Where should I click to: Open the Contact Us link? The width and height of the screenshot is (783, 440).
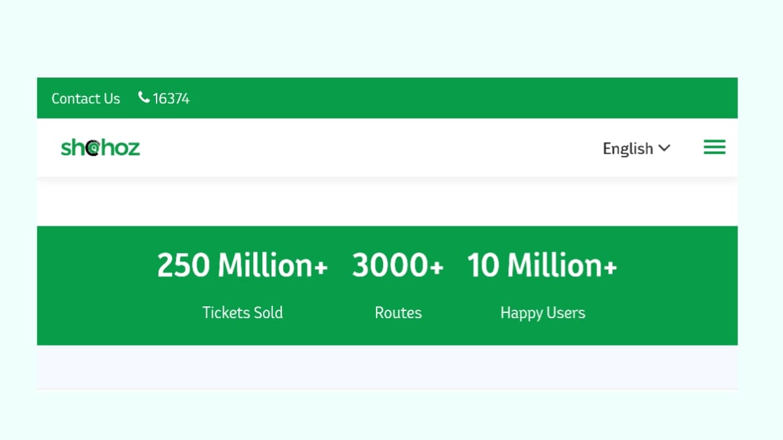[85, 98]
